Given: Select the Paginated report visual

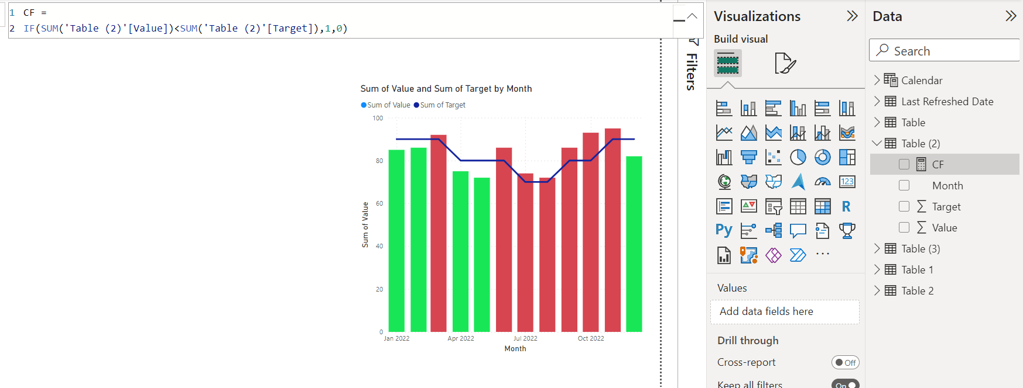Looking at the screenshot, I should [724, 255].
